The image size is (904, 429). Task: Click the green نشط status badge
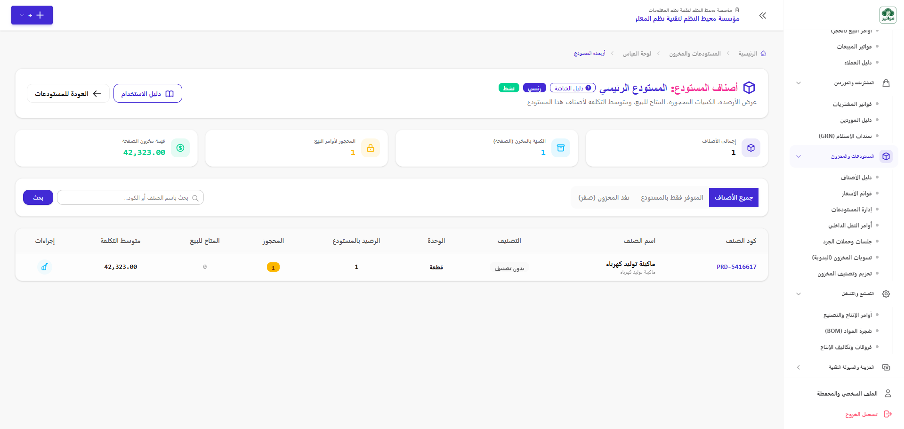509,88
